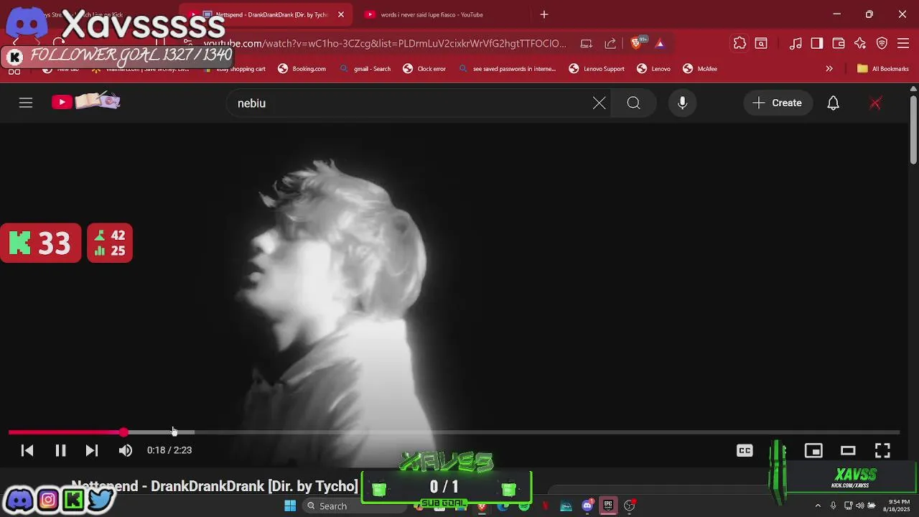The width and height of the screenshot is (919, 517).
Task: Clear the search box with X
Action: point(599,103)
